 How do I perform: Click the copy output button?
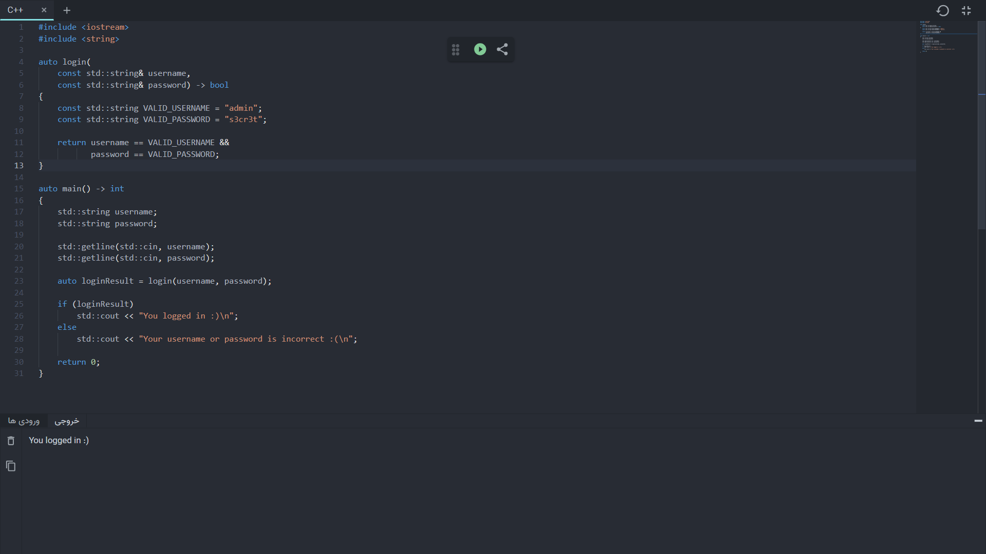pyautogui.click(x=10, y=466)
